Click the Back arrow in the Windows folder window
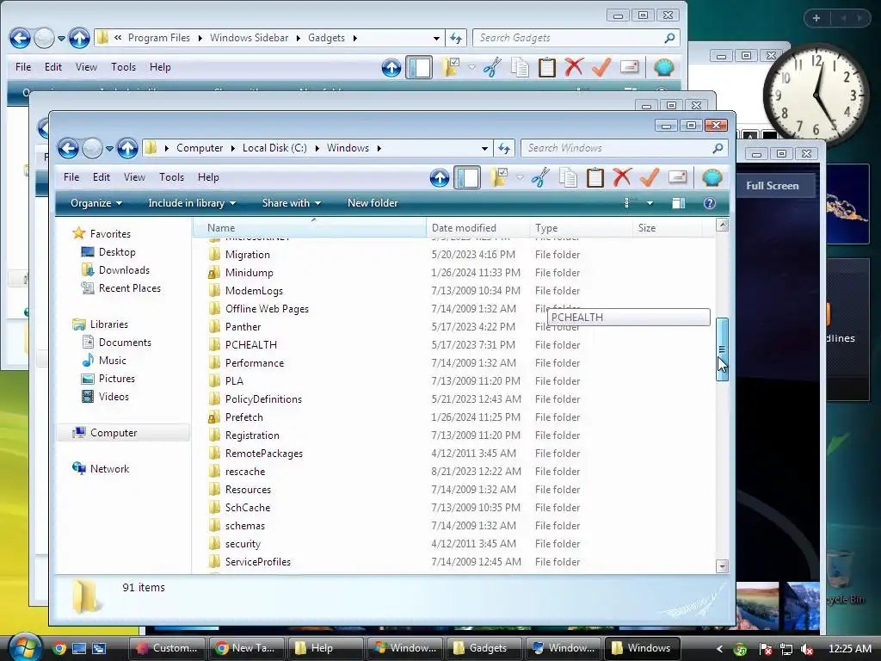This screenshot has height=661, width=881. [69, 148]
